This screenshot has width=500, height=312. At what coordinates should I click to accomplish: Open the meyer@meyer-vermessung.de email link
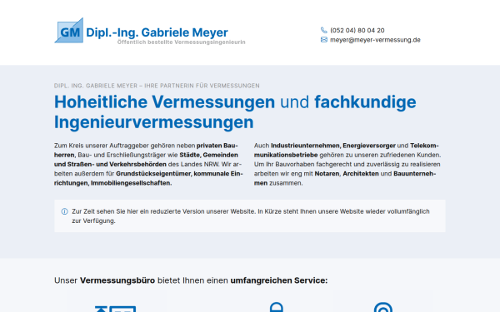[x=375, y=40]
